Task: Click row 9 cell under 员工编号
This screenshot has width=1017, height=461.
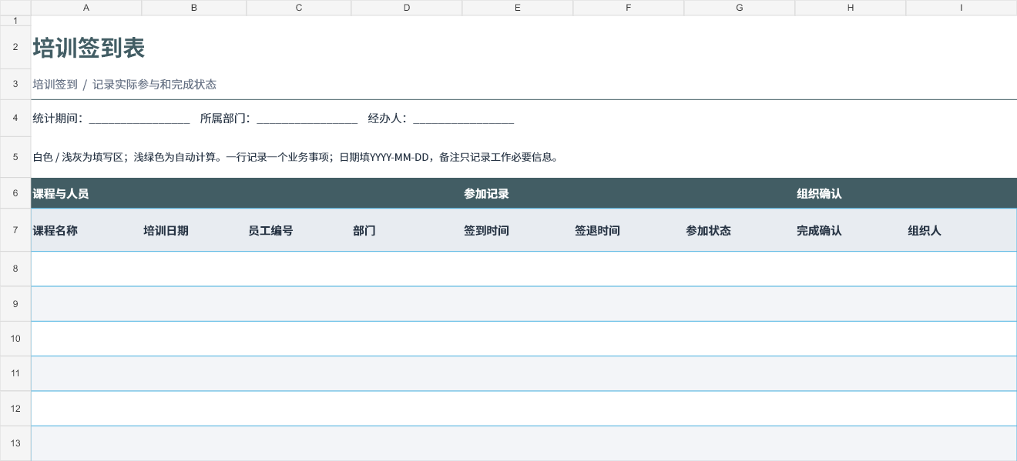Action: pos(299,304)
